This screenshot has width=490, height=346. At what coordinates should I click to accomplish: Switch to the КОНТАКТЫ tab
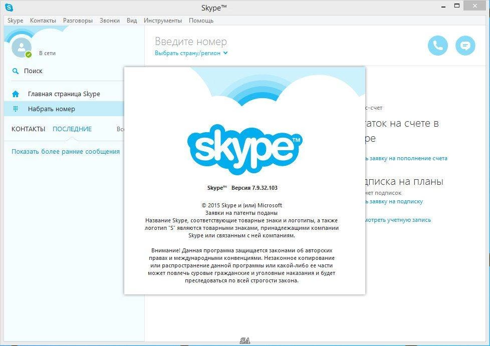click(x=29, y=129)
